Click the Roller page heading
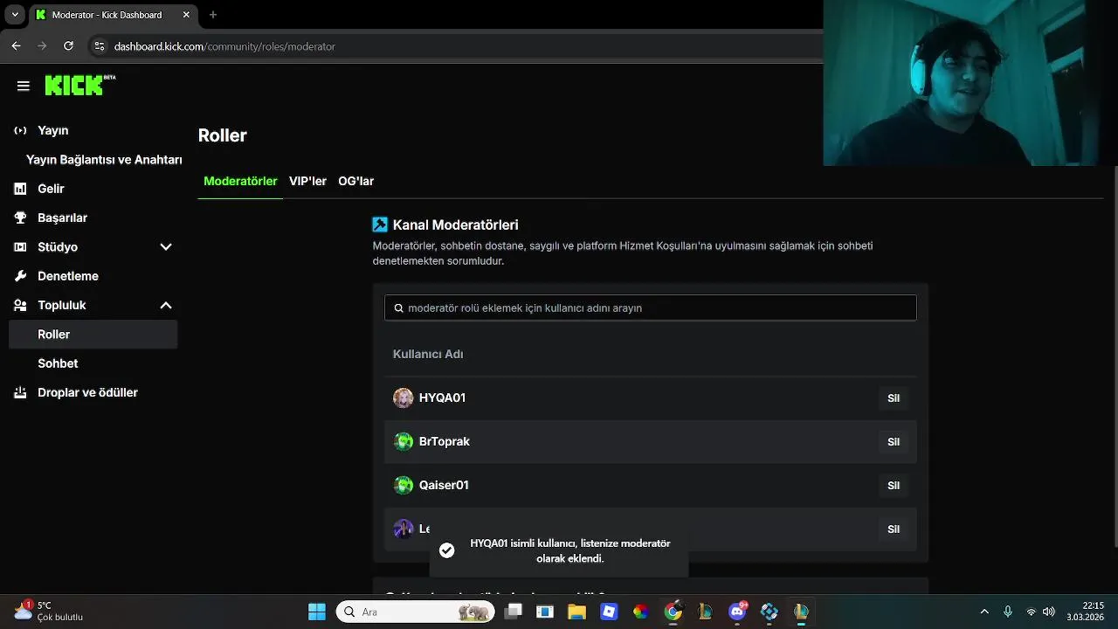Screen dimensions: 1118x629 click(223, 135)
